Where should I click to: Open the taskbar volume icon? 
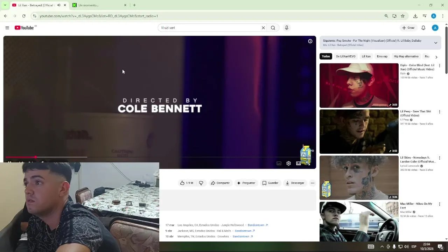click(406, 247)
